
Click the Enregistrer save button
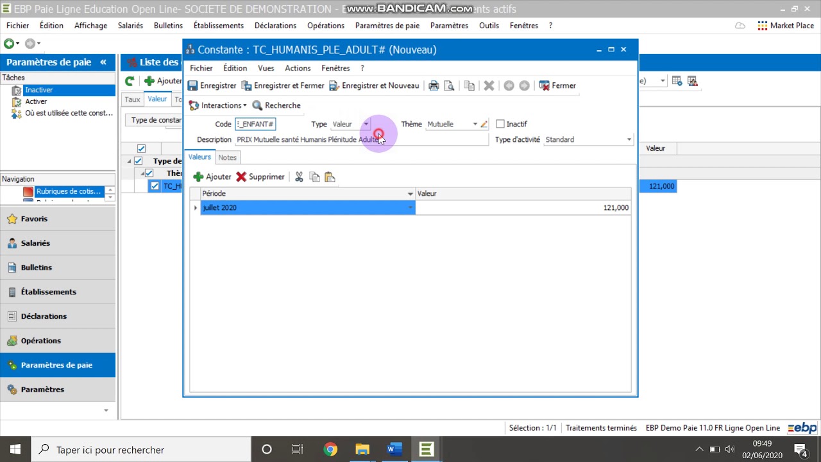pyautogui.click(x=212, y=85)
